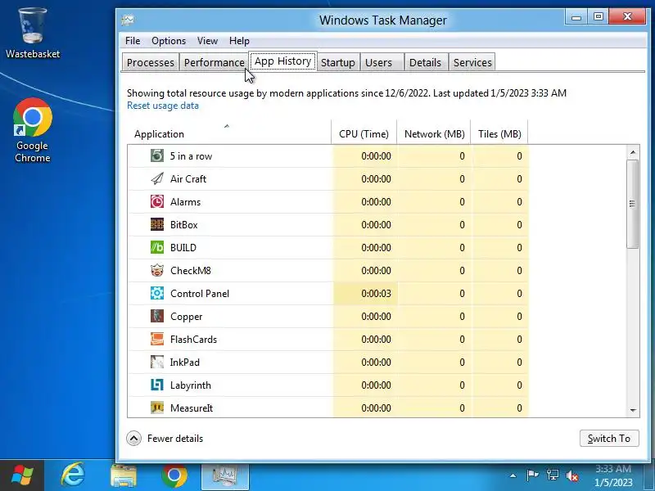Click the Task Manager title bar icon

(128, 20)
